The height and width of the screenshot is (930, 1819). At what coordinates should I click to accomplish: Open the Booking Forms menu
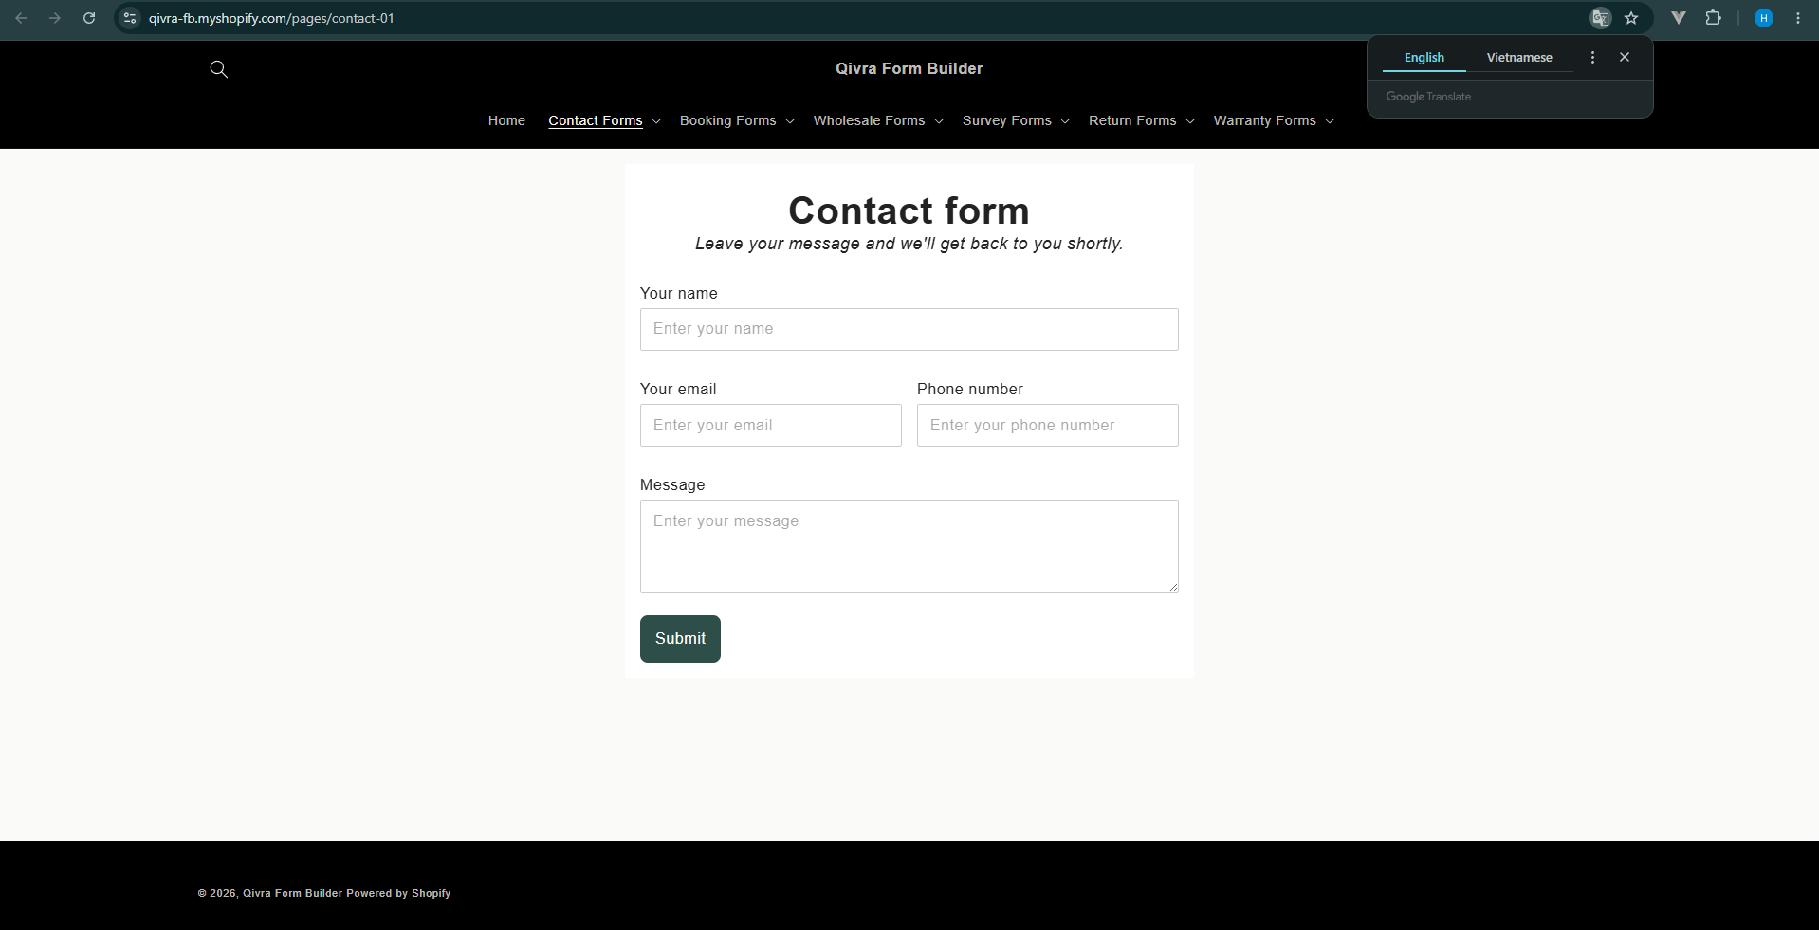pos(727,120)
